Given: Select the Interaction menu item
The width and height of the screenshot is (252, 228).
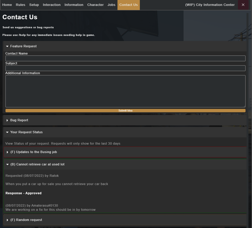Looking at the screenshot, I should tap(52, 5).
